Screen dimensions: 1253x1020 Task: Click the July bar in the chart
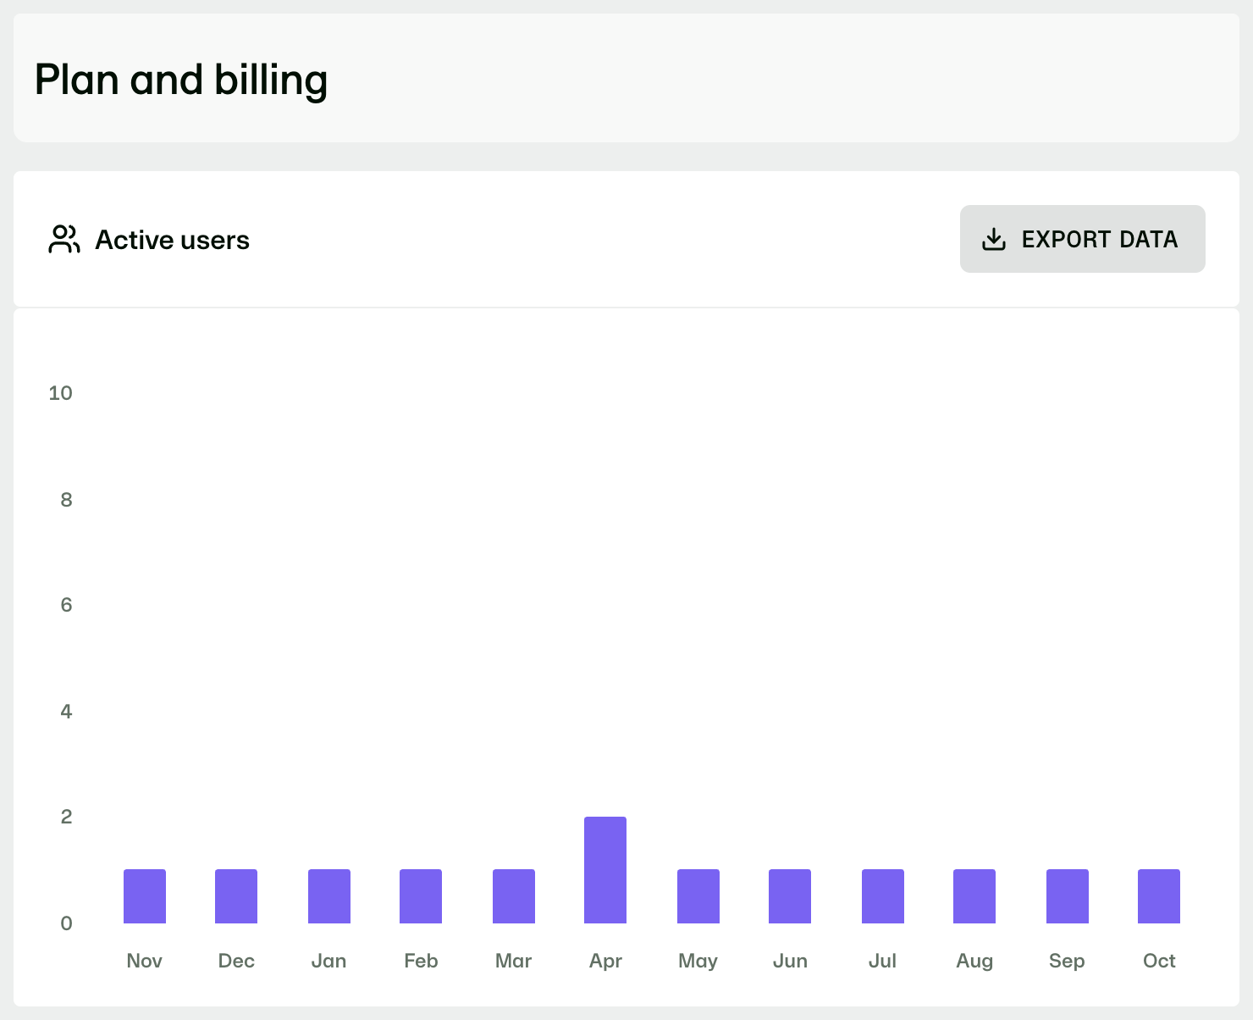pyautogui.click(x=883, y=896)
